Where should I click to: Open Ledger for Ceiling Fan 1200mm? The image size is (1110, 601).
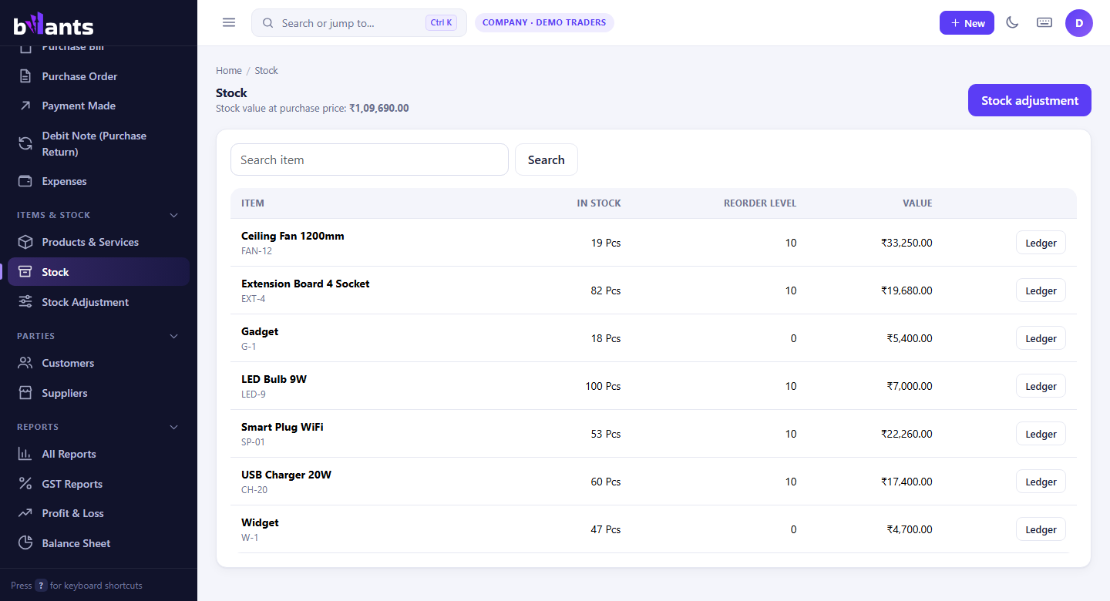coord(1041,243)
